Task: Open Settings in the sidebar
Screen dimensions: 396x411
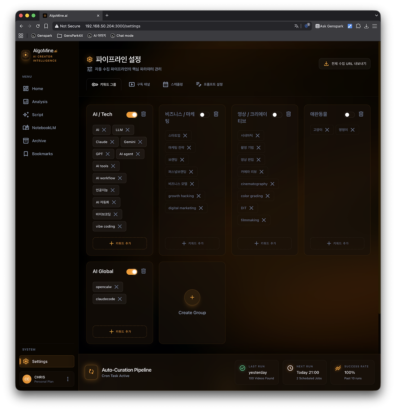Action: click(x=47, y=361)
